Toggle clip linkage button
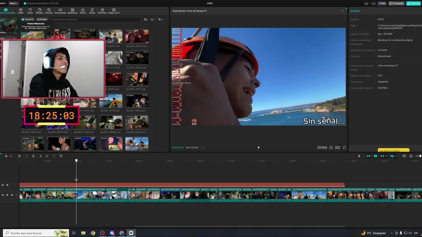Screen dimensions: 422x237 point(382,156)
